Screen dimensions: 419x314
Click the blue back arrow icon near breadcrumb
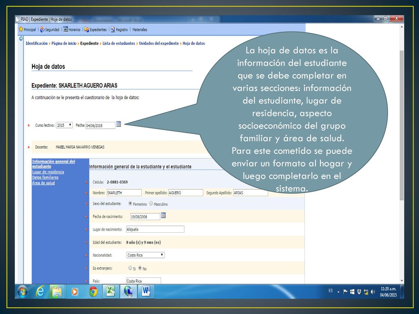21,38
